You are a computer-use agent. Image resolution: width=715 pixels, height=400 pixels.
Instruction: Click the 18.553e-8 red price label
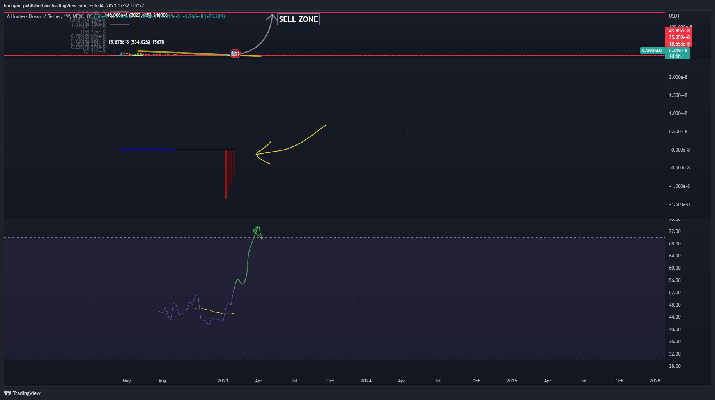coord(679,44)
